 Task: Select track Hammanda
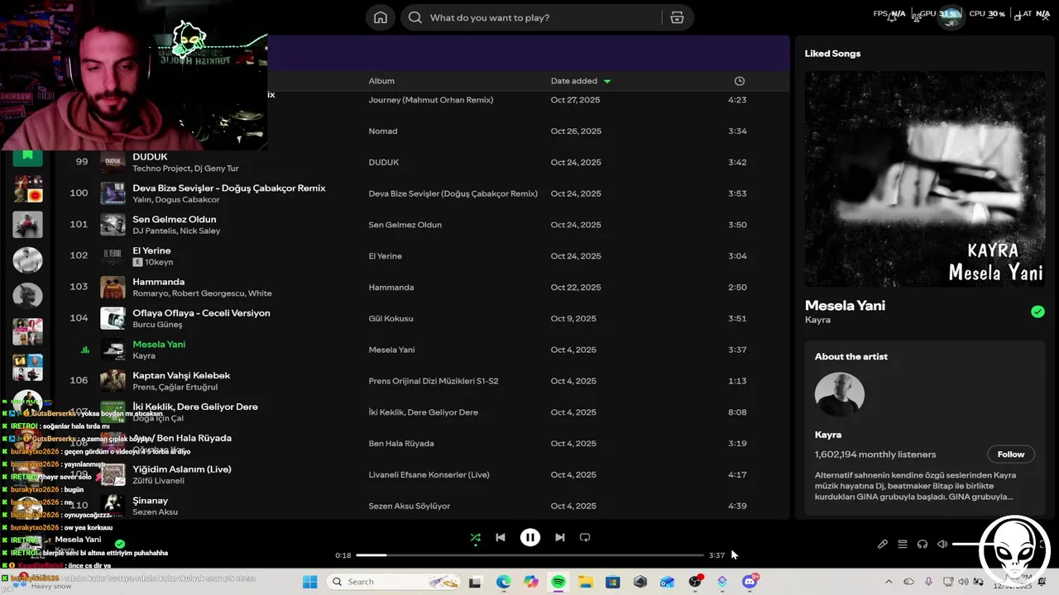(x=159, y=282)
